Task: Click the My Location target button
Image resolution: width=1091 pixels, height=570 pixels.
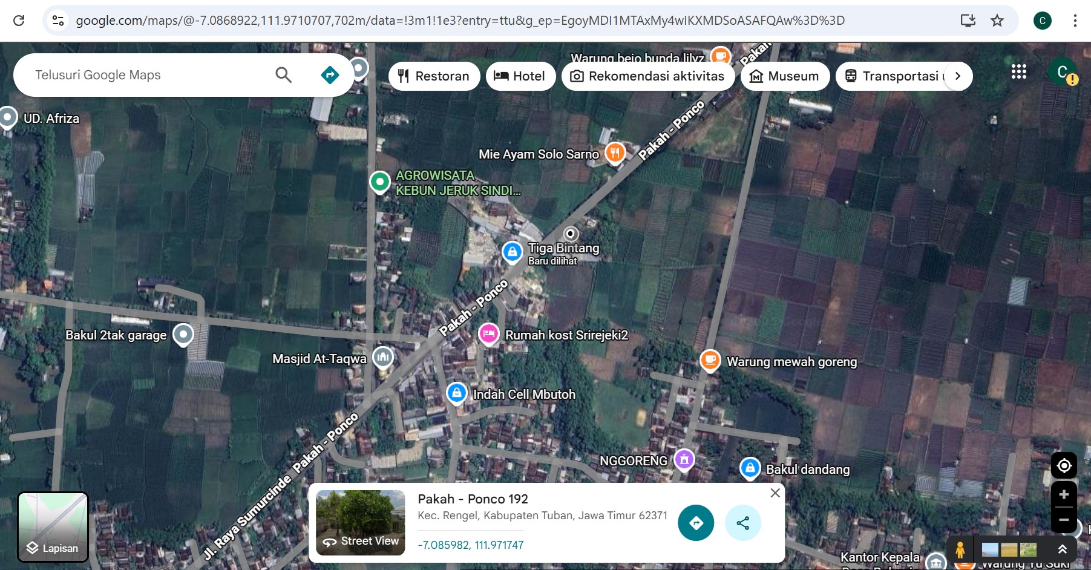Action: click(1063, 465)
